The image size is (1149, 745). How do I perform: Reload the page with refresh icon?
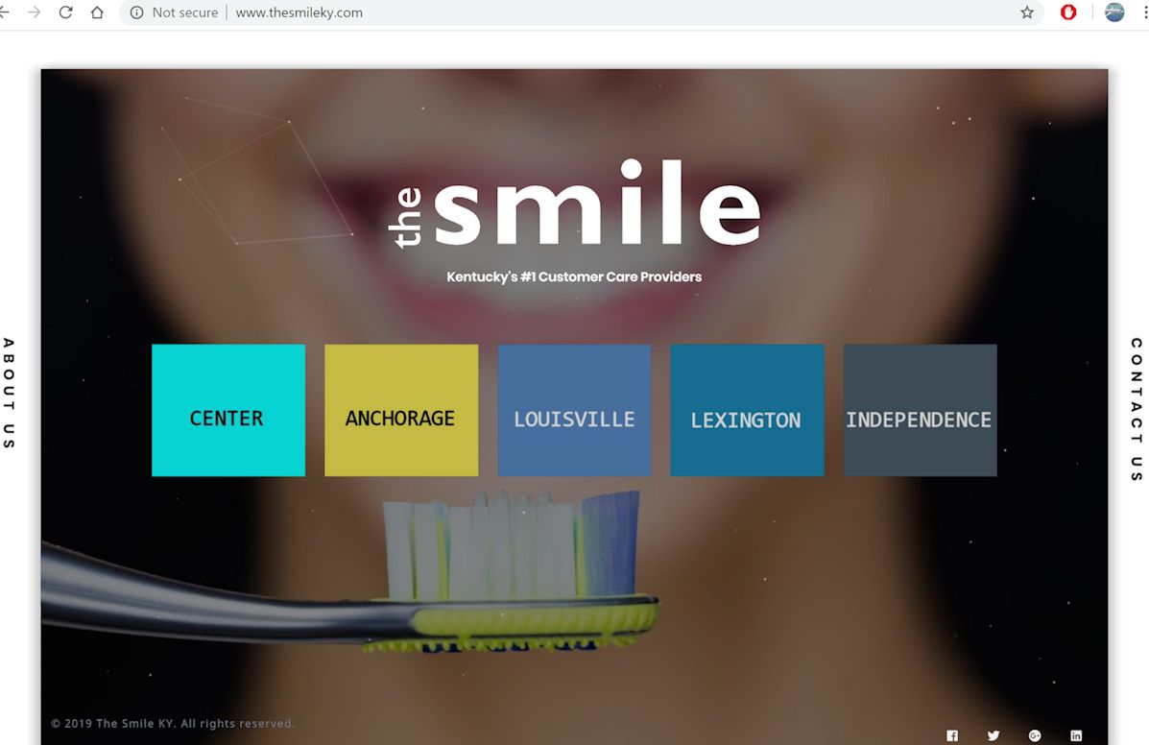pos(65,12)
